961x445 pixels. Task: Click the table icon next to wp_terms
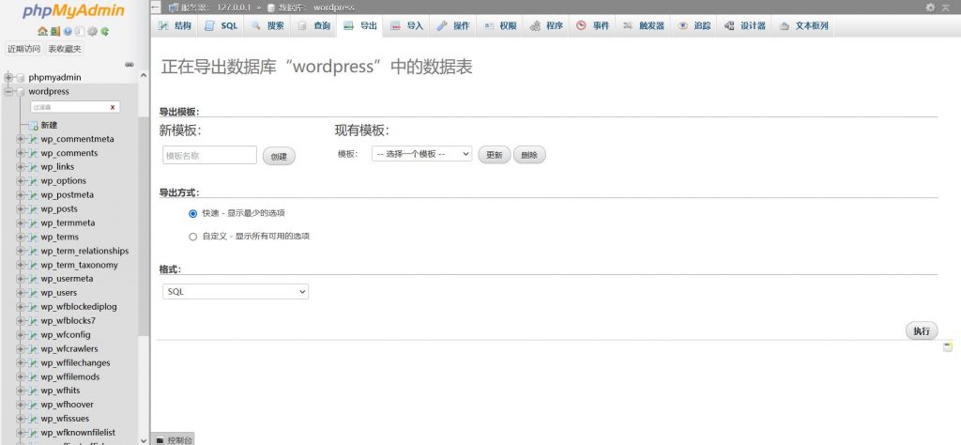pyautogui.click(x=33, y=238)
